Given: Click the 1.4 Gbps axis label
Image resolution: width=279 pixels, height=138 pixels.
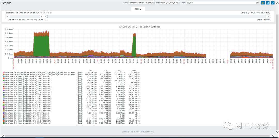Looking at the screenshot, I should point(9,29).
